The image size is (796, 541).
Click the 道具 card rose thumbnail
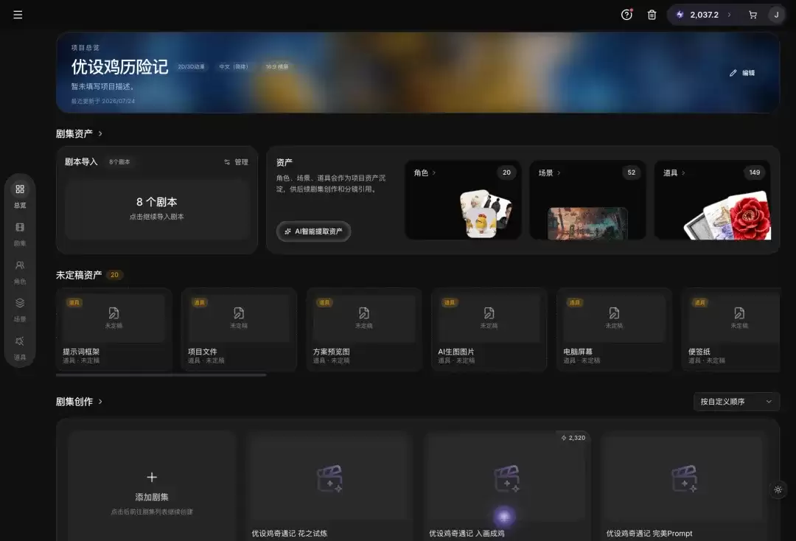tap(750, 216)
